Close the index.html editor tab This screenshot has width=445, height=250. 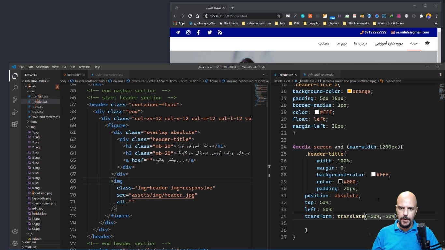click(x=84, y=75)
